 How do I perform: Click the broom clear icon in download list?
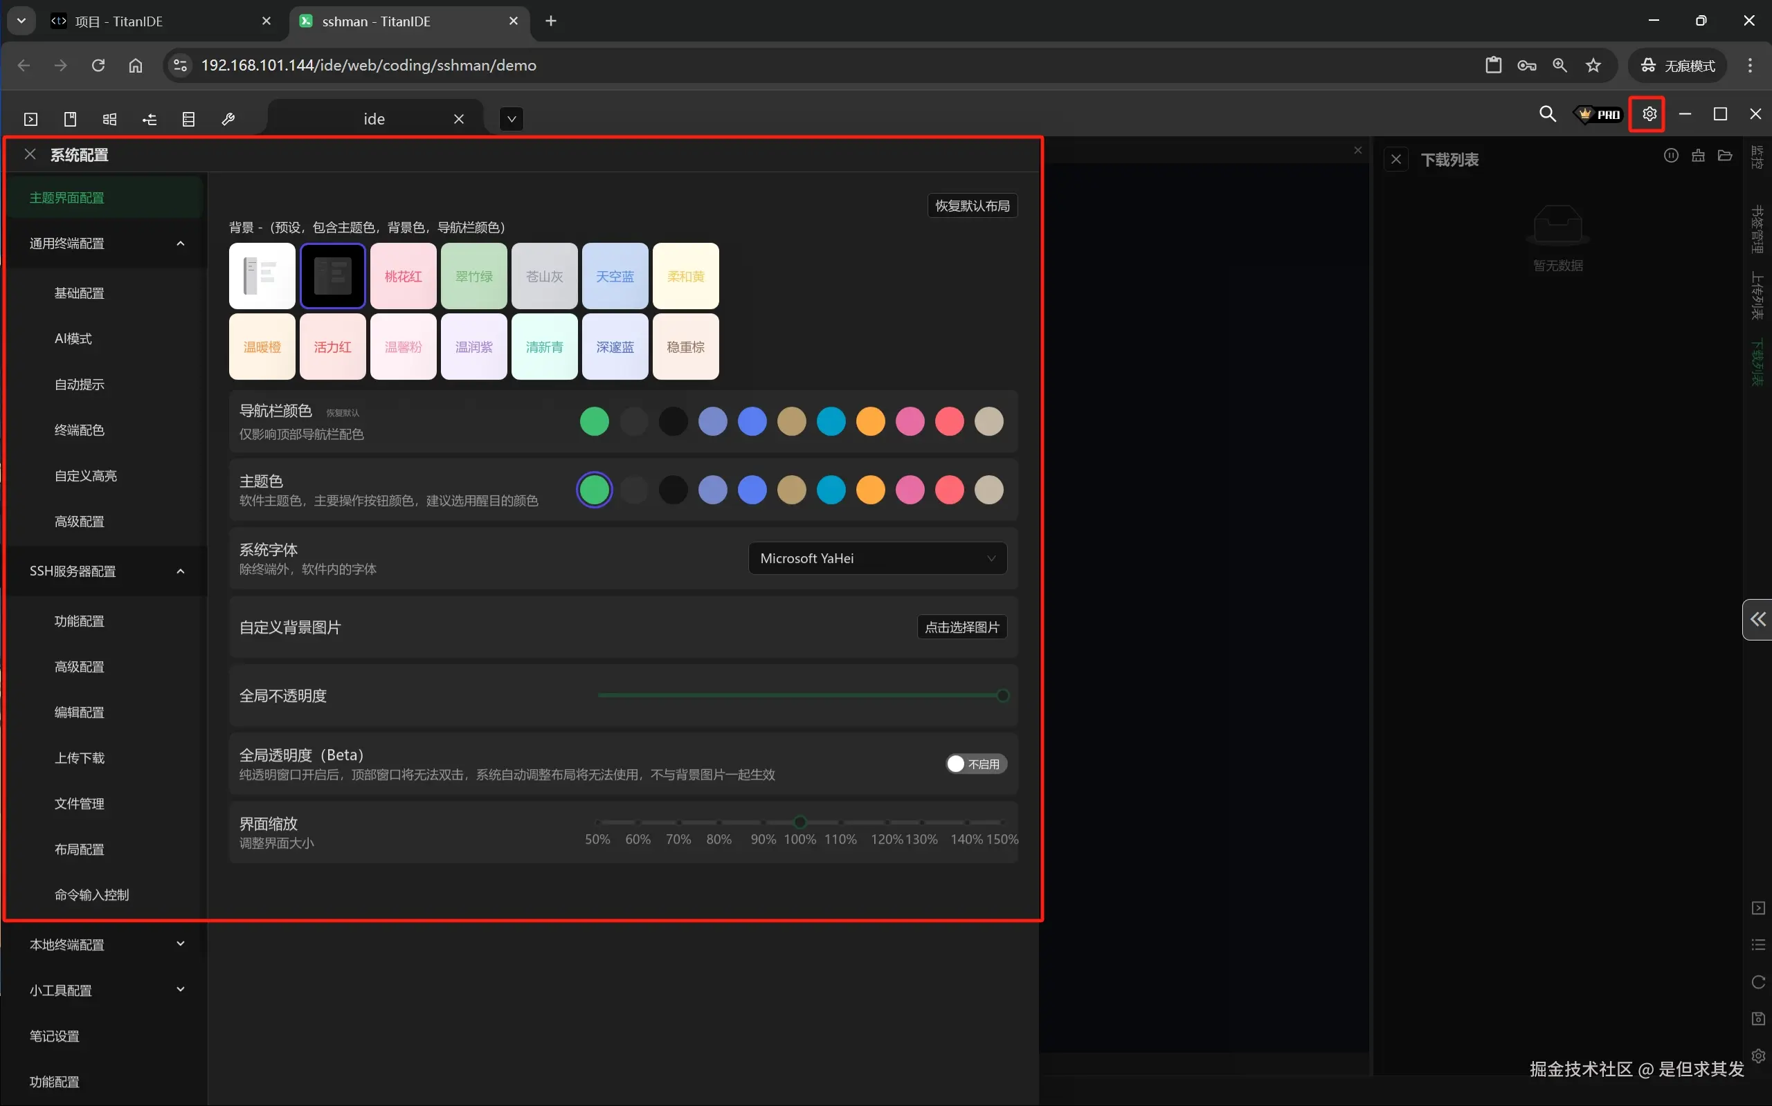click(1698, 155)
